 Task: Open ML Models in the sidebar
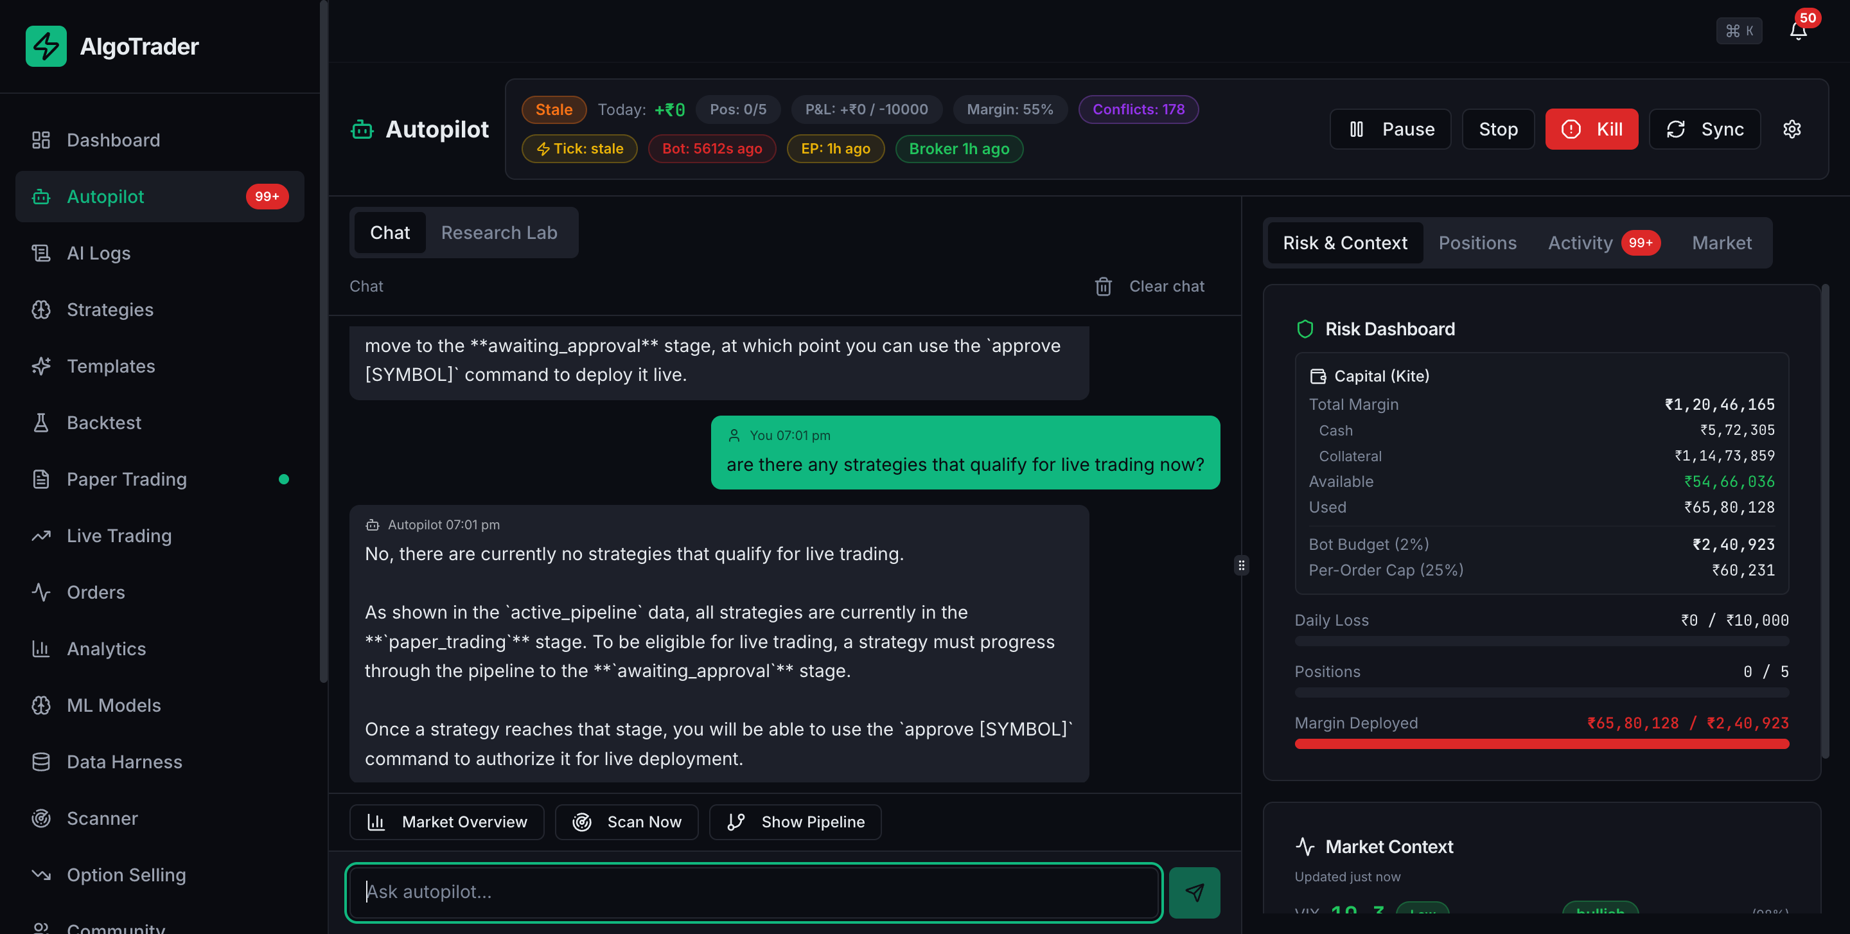[x=159, y=705]
